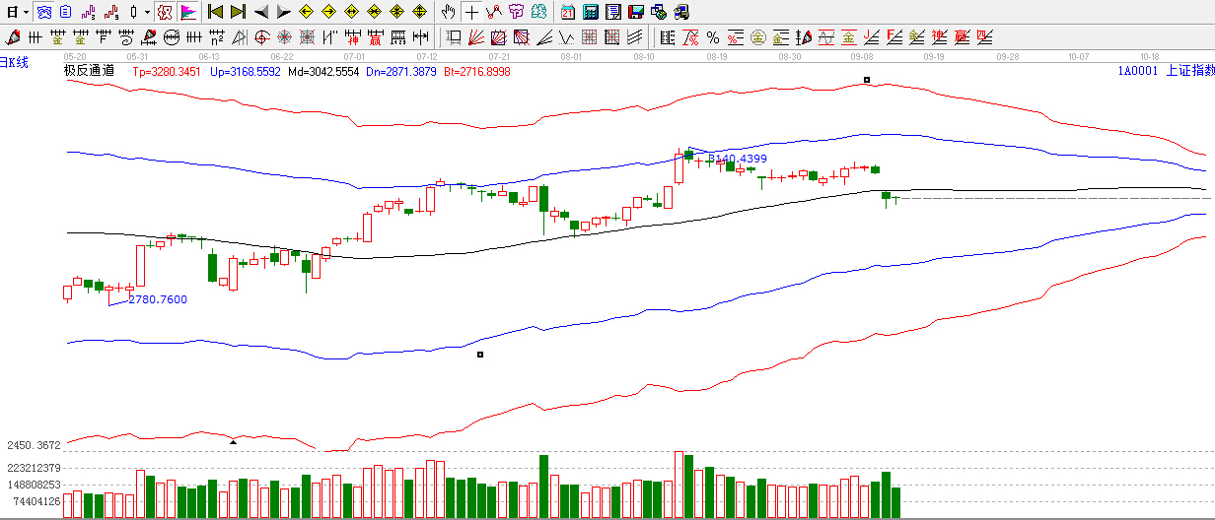Open the period type dropdown arrow

pos(26,13)
